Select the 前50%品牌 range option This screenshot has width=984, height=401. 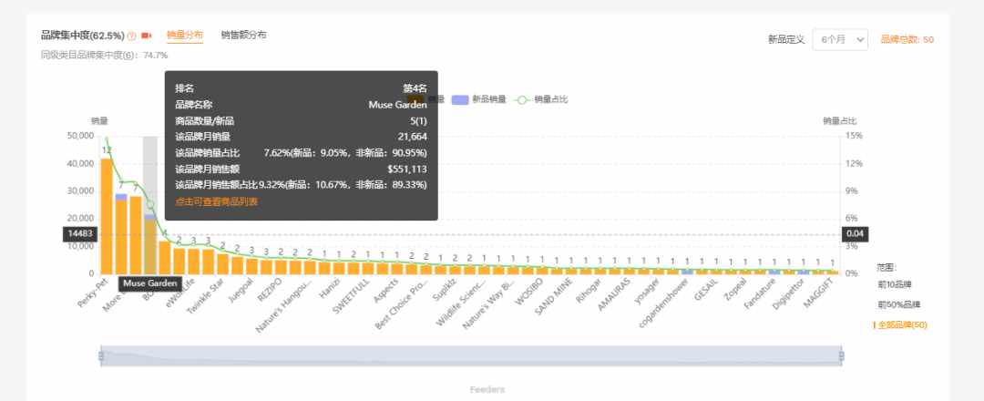coord(898,305)
